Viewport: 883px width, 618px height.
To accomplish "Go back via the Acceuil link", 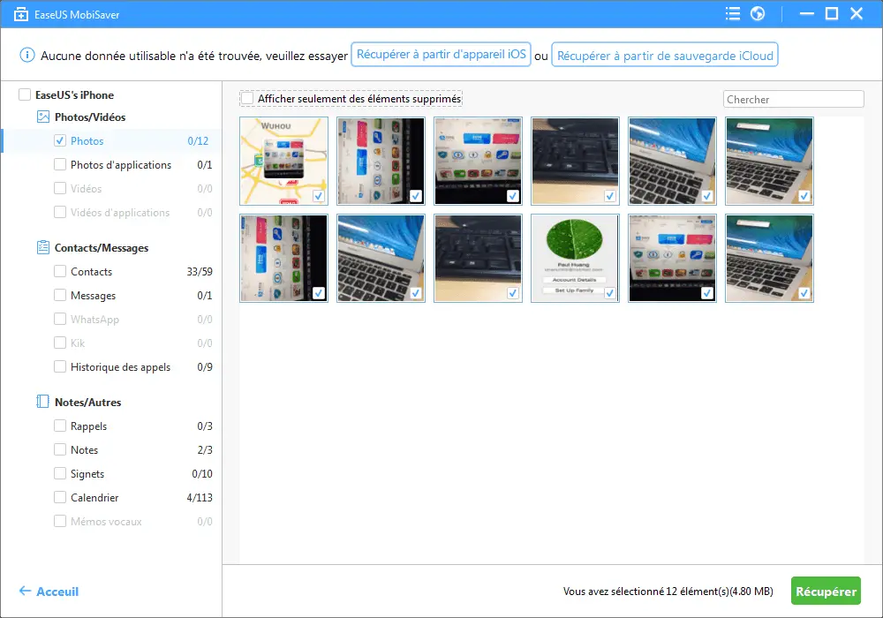I will tap(57, 592).
